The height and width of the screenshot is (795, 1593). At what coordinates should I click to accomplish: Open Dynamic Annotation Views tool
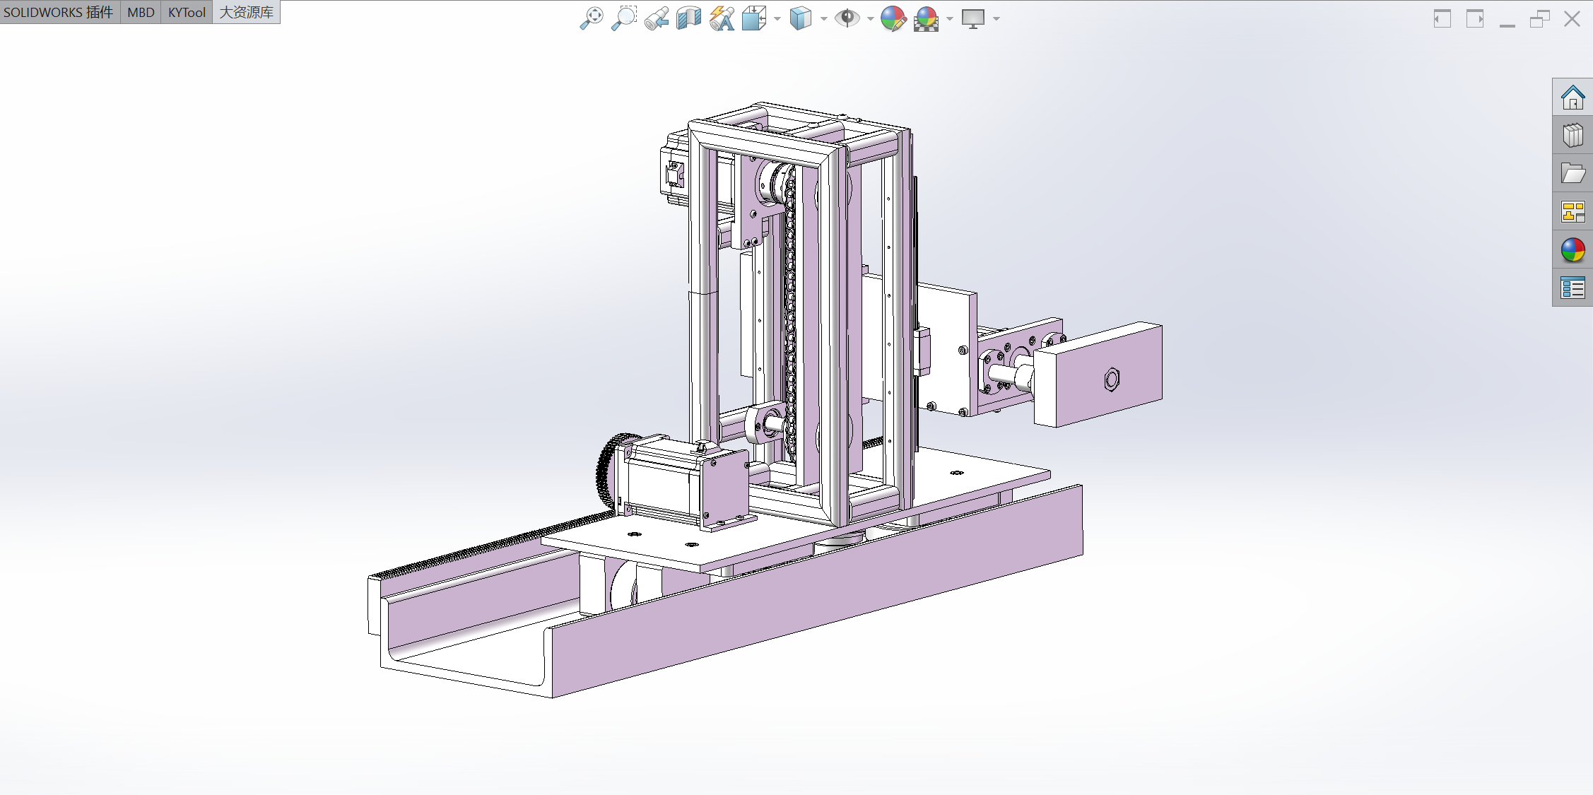point(722,18)
